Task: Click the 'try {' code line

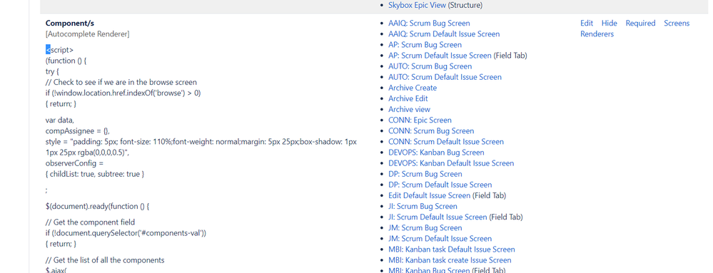Action: 52,72
